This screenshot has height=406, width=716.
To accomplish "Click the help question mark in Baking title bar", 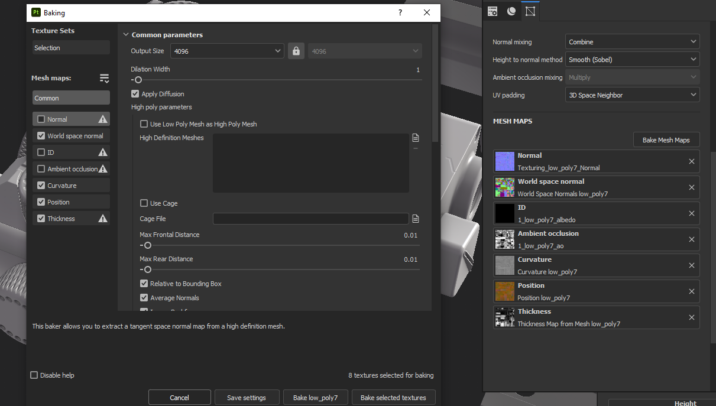I will 400,12.
